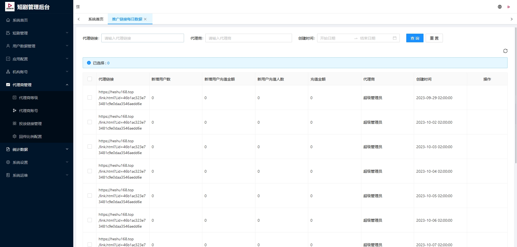Close the 推广链接每日数据 tab

145,19
